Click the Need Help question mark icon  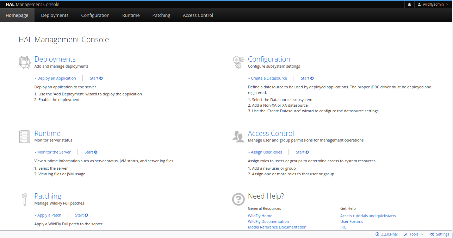point(238,199)
